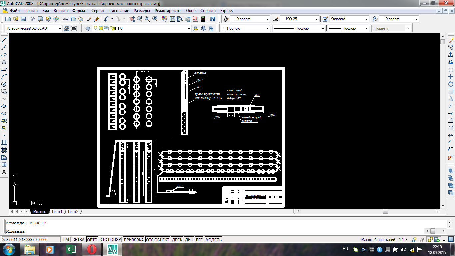Select the Revision Cloud tool
The width and height of the screenshot is (455, 256).
click(4, 91)
